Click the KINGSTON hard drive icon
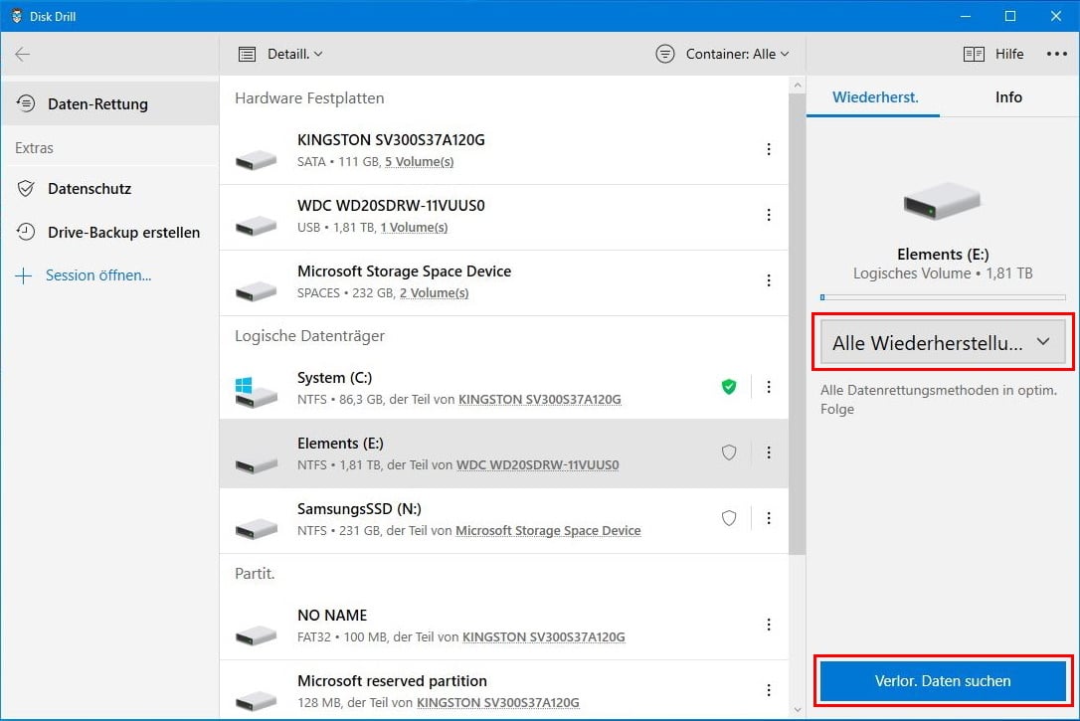Image resolution: width=1080 pixels, height=721 pixels. pyautogui.click(x=256, y=160)
